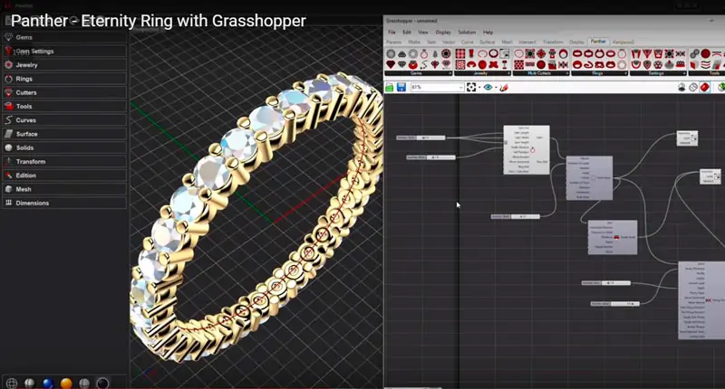Adjust the top number slider on canvas
Screen dimensions: 725x389
point(420,138)
